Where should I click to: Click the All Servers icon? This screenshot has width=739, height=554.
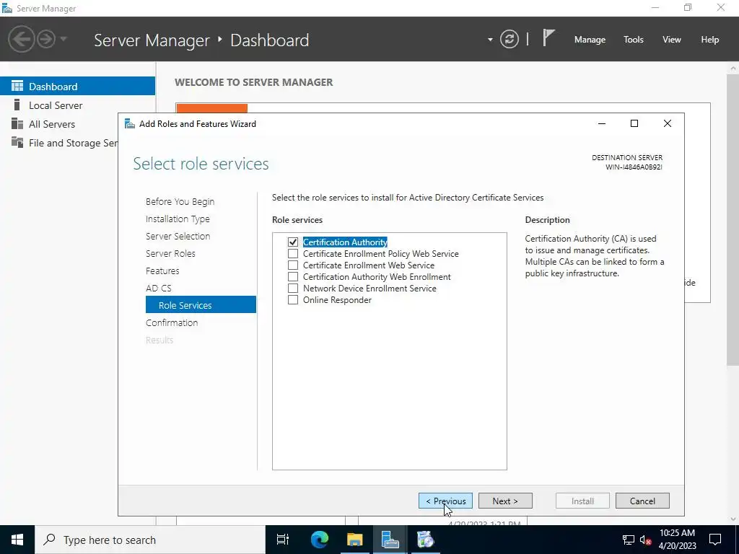click(x=17, y=123)
